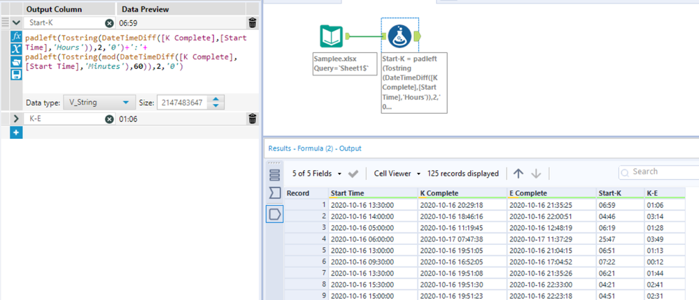Click the Record column header
The height and width of the screenshot is (300, 699).
306,193
